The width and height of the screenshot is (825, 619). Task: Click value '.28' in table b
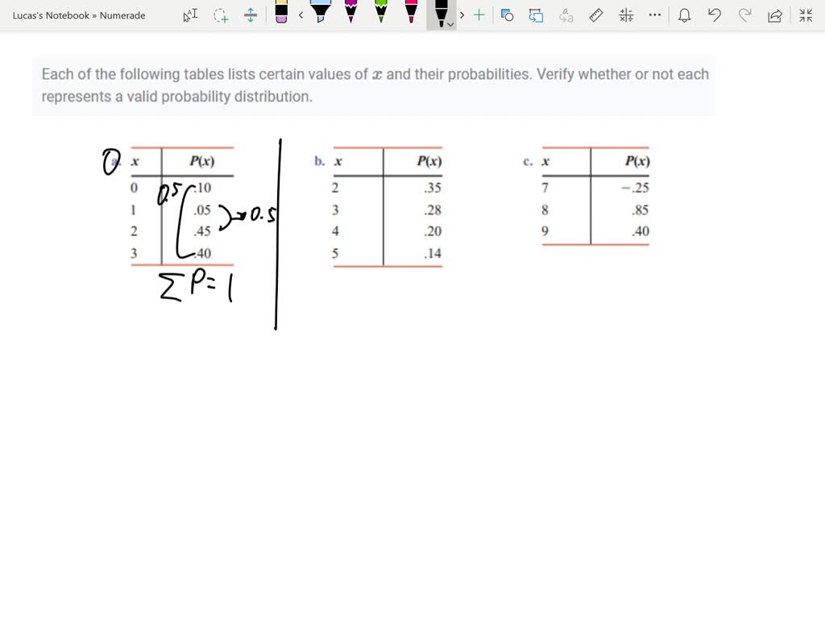pyautogui.click(x=433, y=210)
